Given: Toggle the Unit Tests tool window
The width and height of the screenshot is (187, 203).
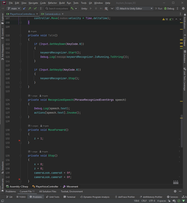Looking at the screenshot, I should point(53,197).
